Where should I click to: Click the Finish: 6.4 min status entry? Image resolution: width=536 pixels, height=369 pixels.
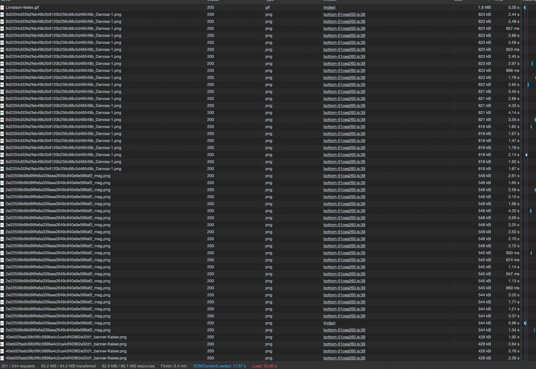coord(174,366)
